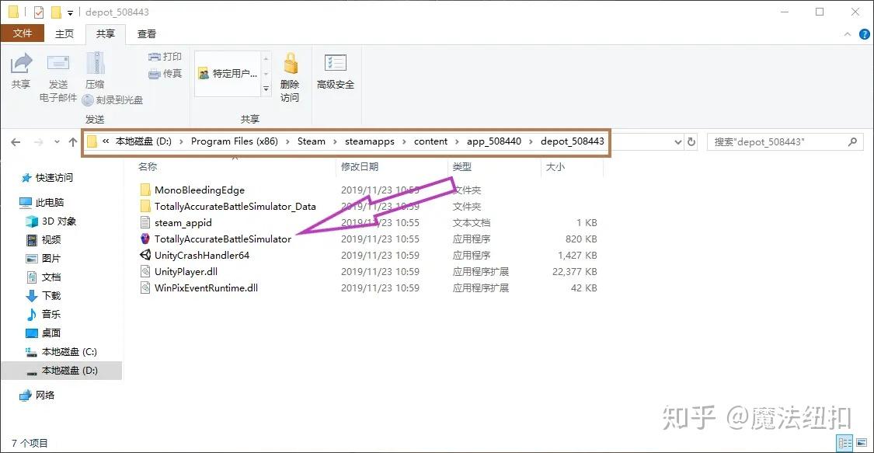Open Advanced security (高级安全) settings
Screen dimensions: 874x453
coord(336,70)
